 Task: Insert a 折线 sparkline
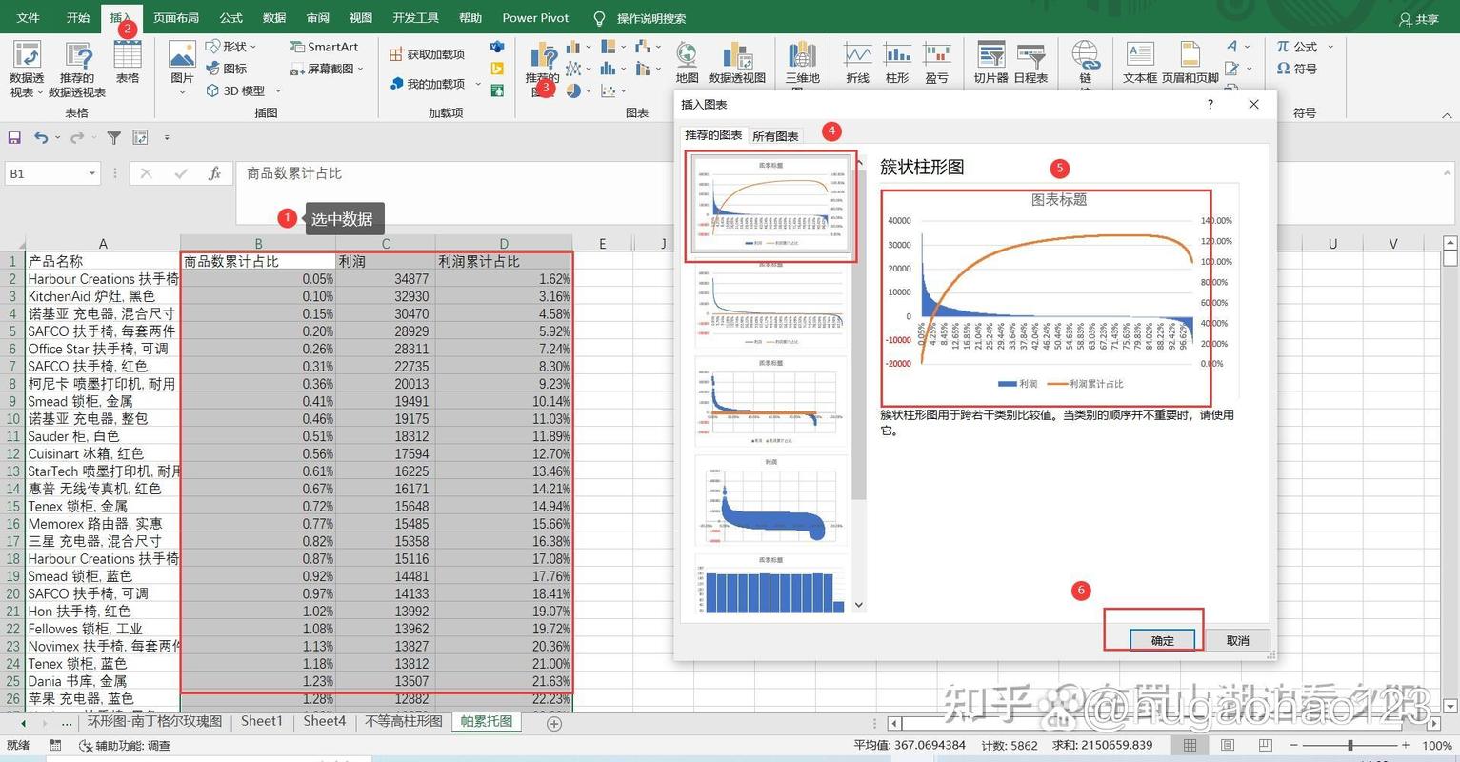coord(858,63)
